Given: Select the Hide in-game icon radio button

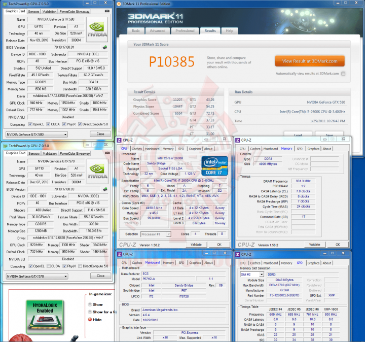Looking at the screenshot, I should pyautogui.click(x=90, y=319).
